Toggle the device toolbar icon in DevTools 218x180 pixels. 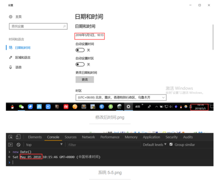tap(18, 137)
